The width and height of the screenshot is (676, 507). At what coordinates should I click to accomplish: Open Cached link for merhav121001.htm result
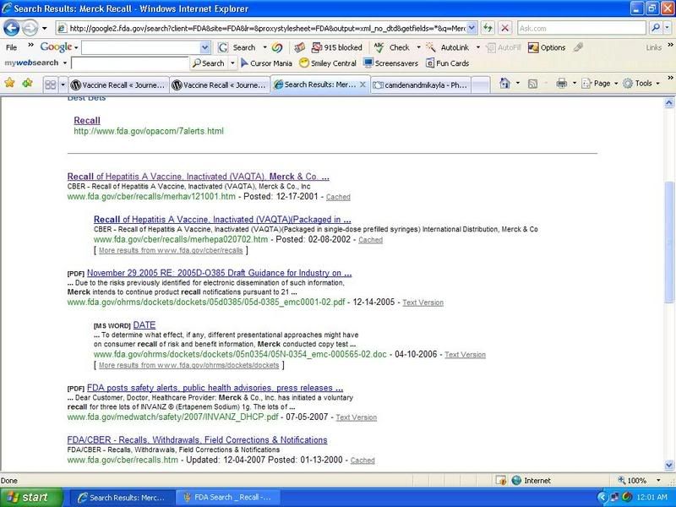point(338,197)
